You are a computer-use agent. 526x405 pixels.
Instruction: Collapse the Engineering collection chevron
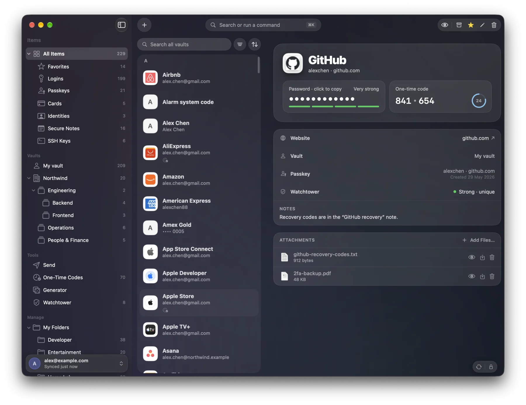tap(33, 190)
